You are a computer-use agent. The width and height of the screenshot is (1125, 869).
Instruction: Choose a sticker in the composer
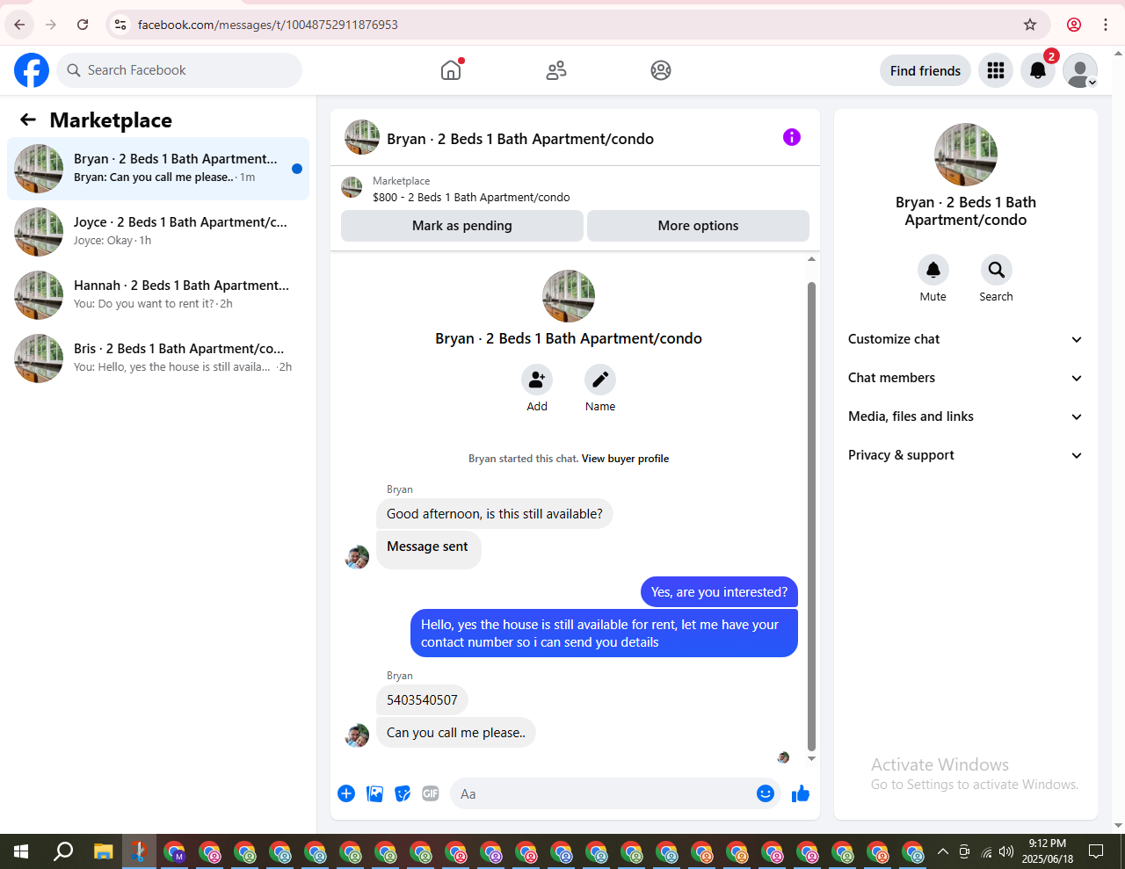403,793
